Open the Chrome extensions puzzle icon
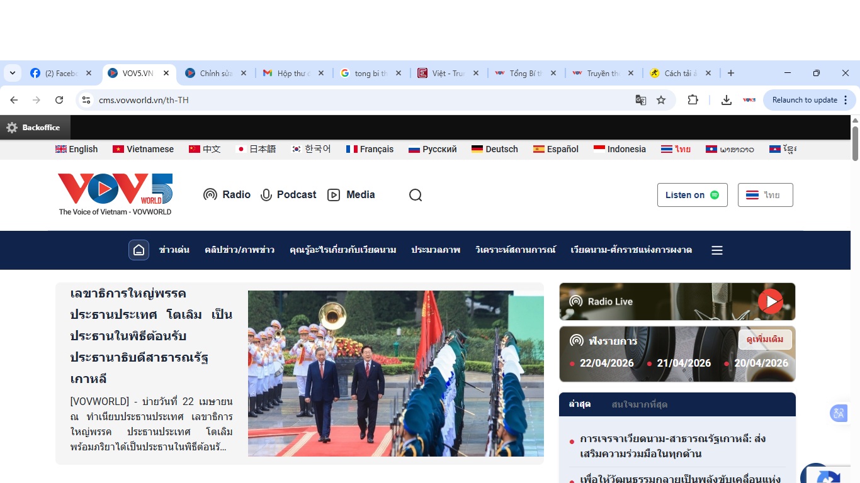Screen dimensions: 860x483 (x=693, y=100)
